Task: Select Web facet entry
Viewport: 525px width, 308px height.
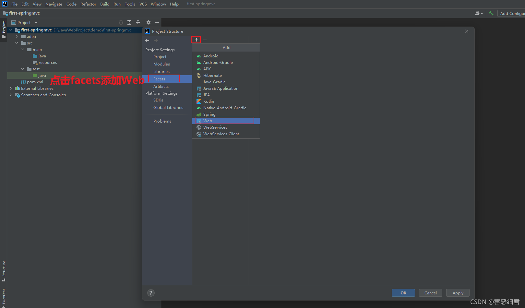Action: click(x=226, y=121)
